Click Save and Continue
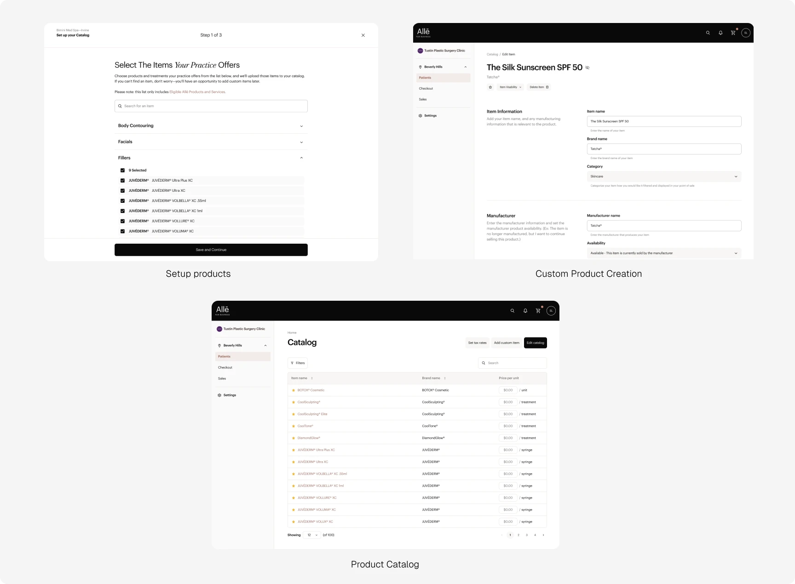Screen dimensions: 795x584 coord(211,250)
